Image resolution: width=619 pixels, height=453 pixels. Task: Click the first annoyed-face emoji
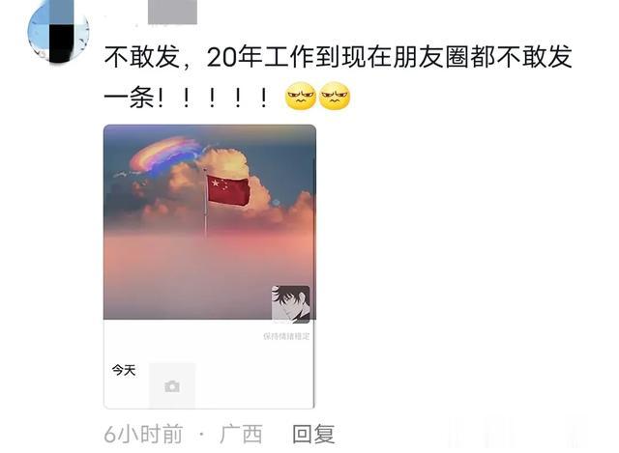tap(301, 96)
